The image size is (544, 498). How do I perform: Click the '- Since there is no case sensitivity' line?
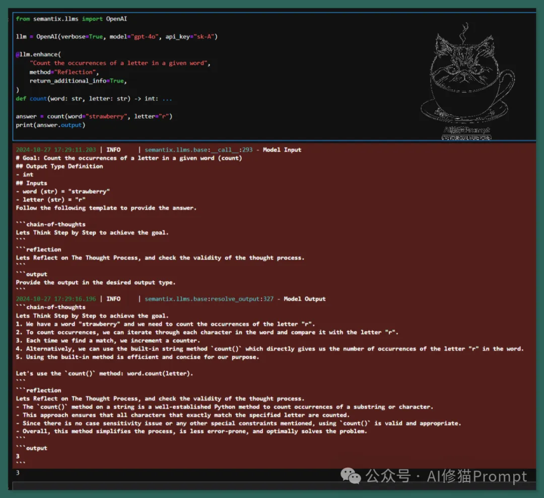[238, 423]
